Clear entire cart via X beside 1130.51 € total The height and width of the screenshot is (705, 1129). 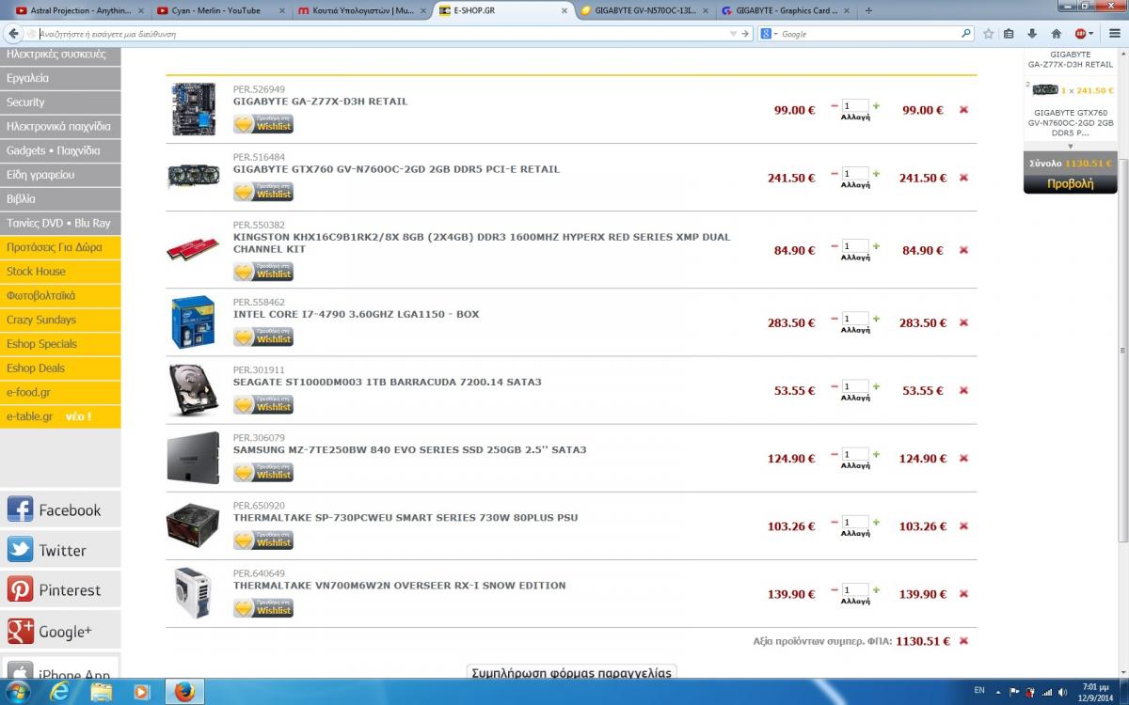click(x=963, y=641)
